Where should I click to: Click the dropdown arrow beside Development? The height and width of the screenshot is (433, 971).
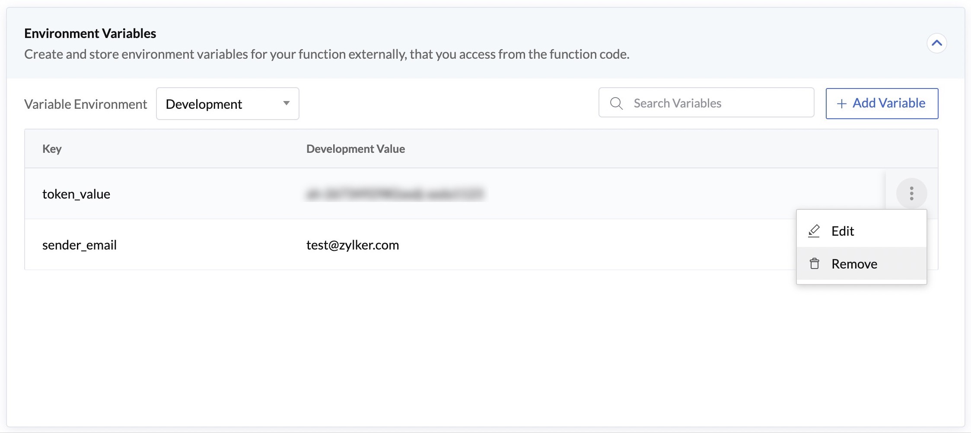click(x=287, y=104)
